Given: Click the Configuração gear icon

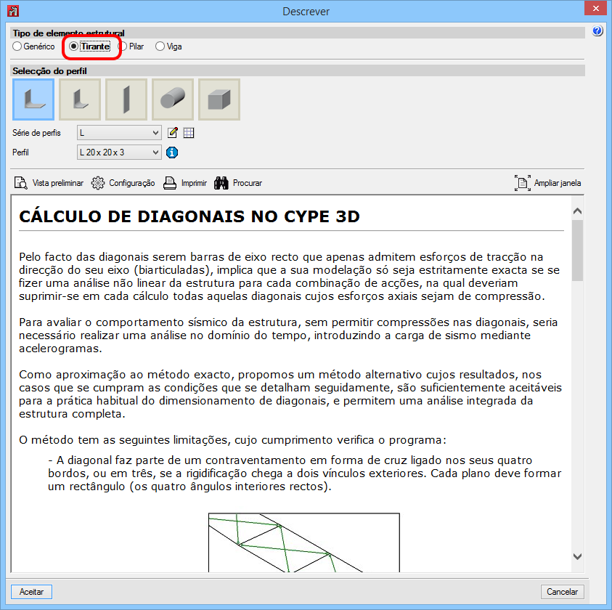Looking at the screenshot, I should point(98,183).
